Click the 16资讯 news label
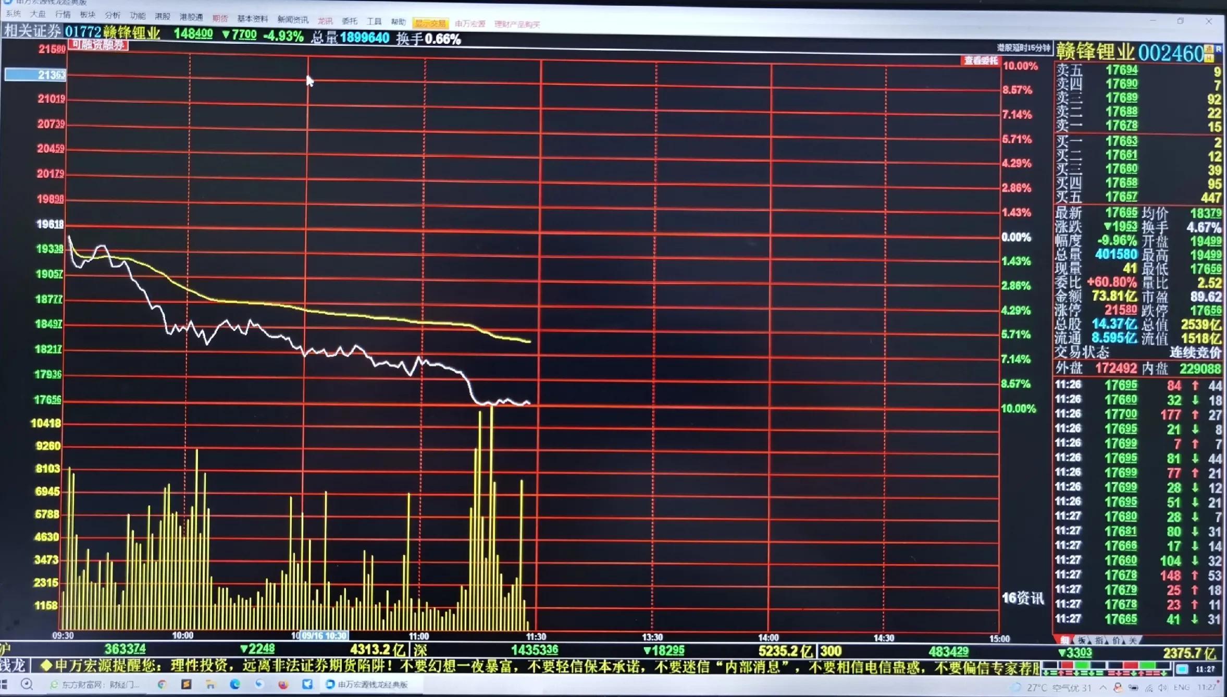Image resolution: width=1227 pixels, height=697 pixels. coord(1023,598)
